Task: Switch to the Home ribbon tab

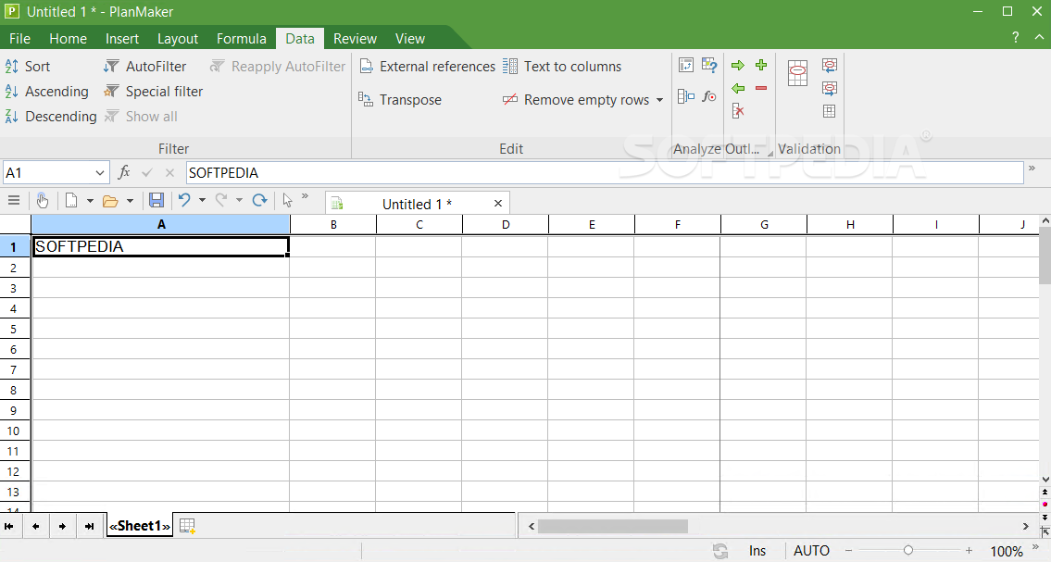Action: point(68,38)
